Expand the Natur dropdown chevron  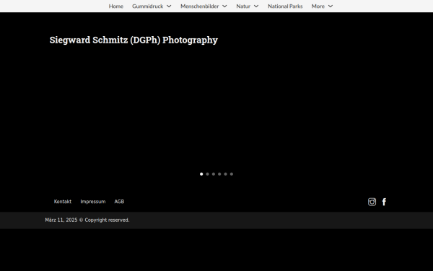pyautogui.click(x=256, y=6)
